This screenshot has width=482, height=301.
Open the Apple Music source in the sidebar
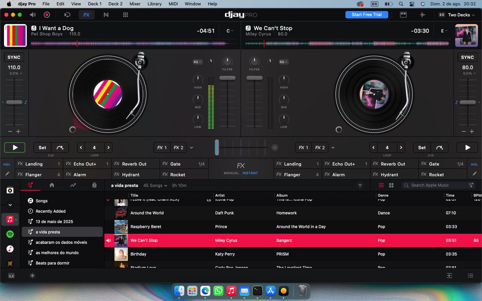[10, 219]
